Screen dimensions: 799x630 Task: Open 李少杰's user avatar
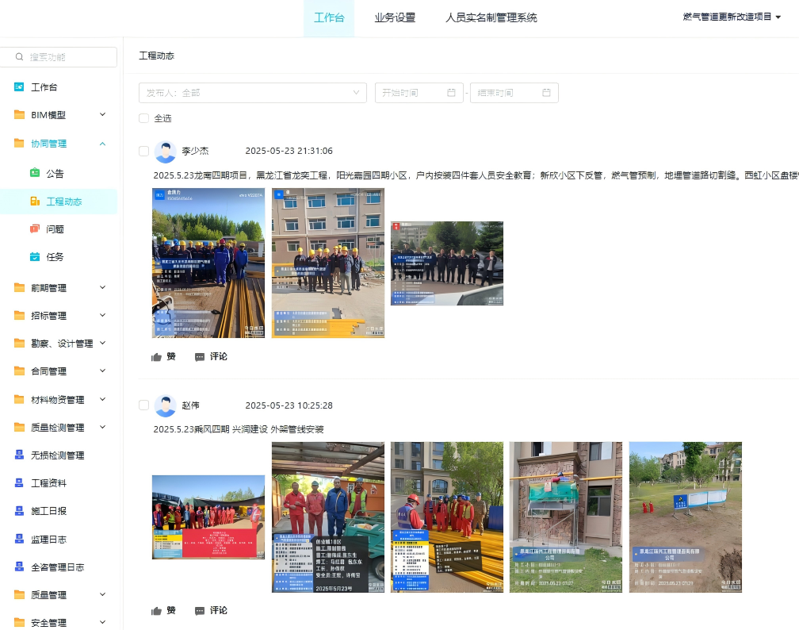coord(165,152)
